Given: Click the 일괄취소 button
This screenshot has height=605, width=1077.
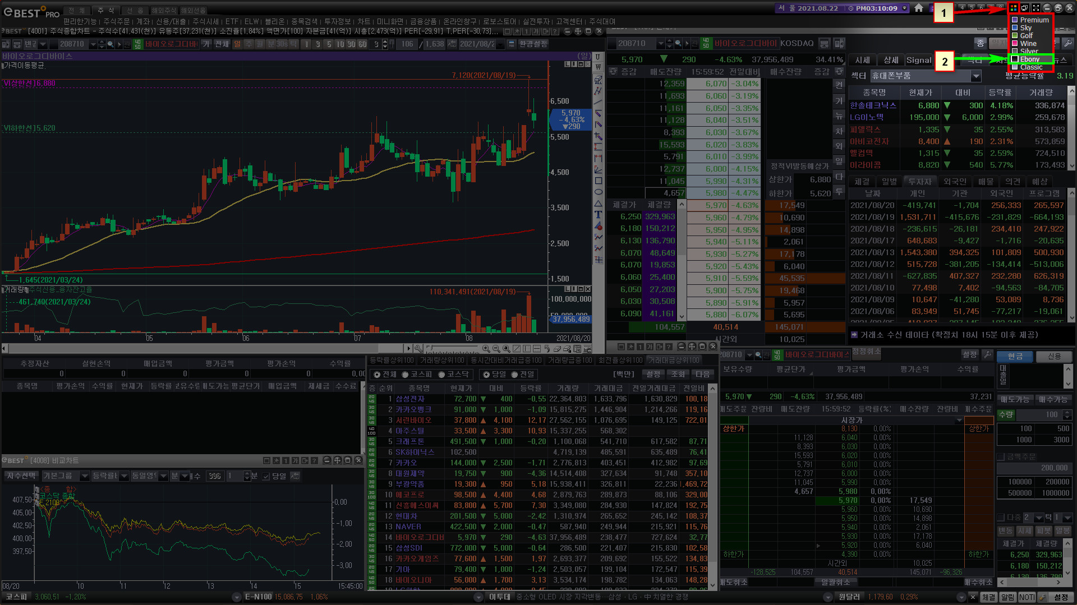Looking at the screenshot, I should [836, 582].
